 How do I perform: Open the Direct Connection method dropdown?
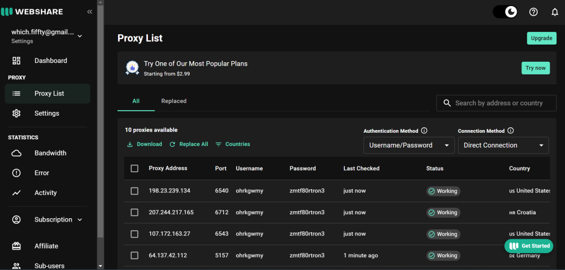coord(503,145)
